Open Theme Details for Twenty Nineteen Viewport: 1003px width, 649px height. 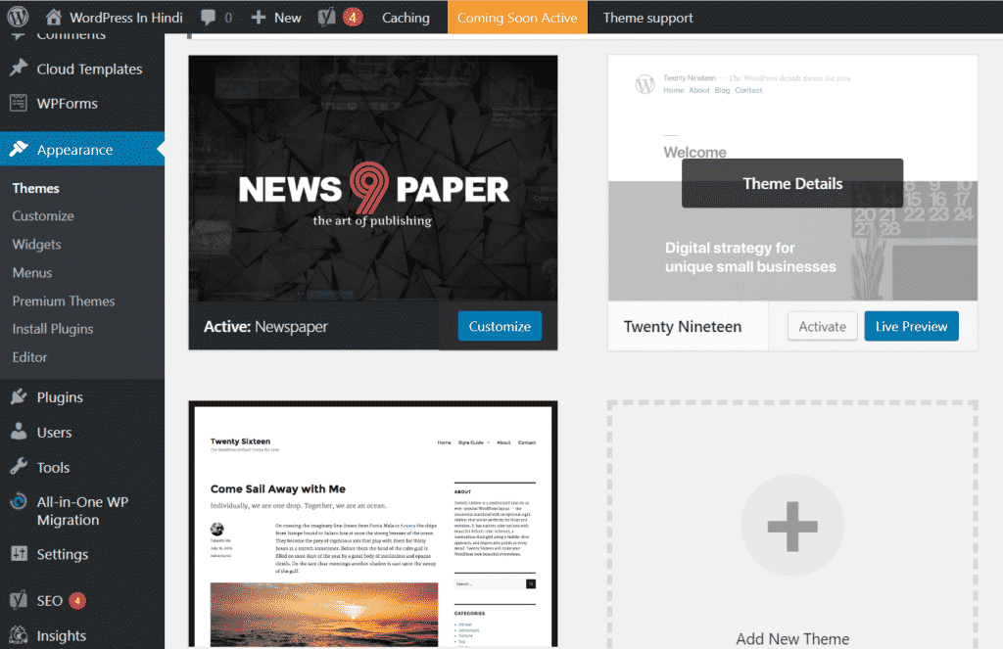click(x=792, y=183)
